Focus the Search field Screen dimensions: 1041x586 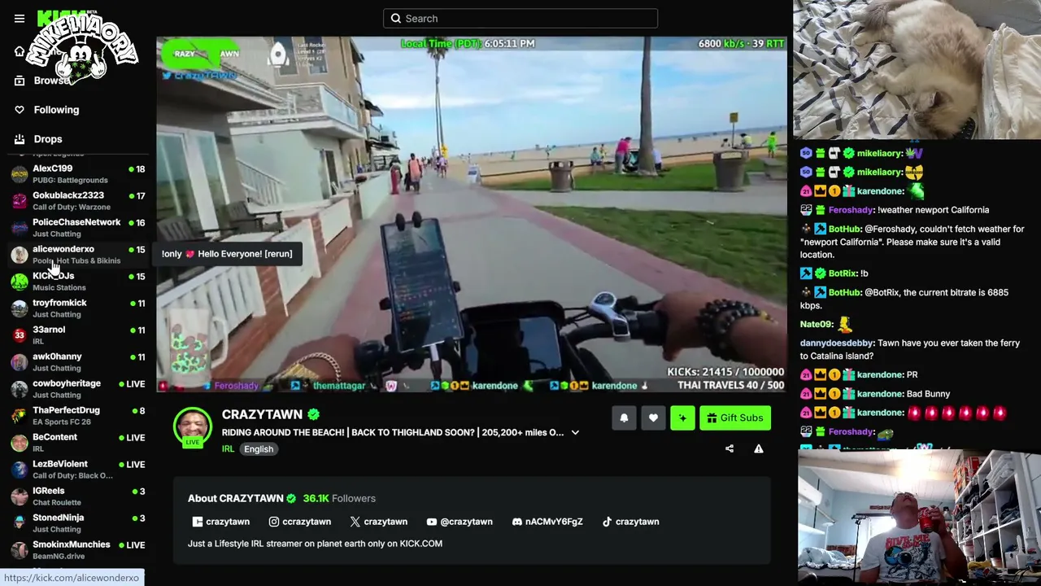click(520, 19)
